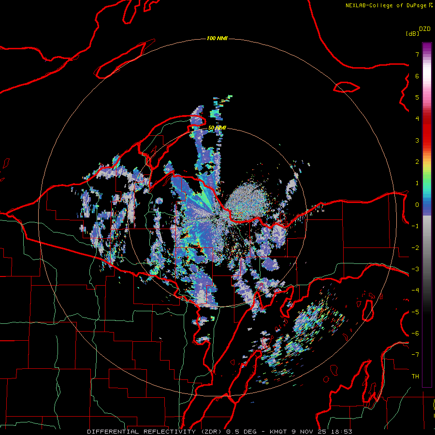This screenshot has height=435, width=435.
Task: Click the -1 value on the color scale
Action: click(x=415, y=226)
